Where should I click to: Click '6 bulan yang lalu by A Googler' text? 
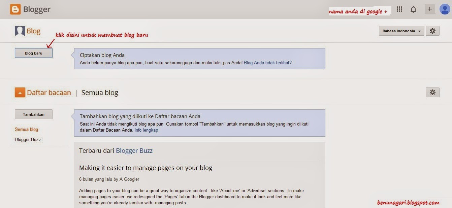point(109,179)
